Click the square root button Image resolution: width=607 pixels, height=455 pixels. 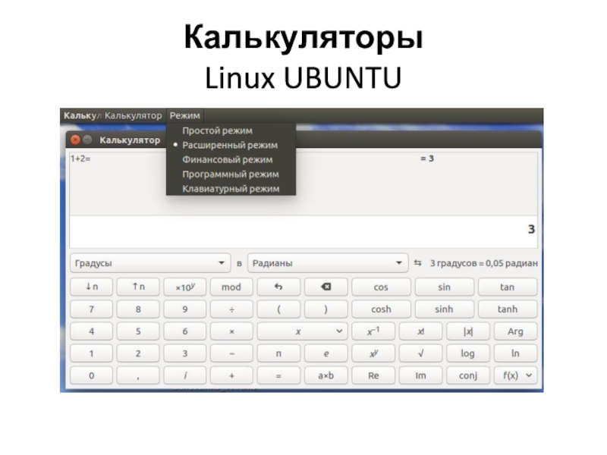click(x=420, y=353)
